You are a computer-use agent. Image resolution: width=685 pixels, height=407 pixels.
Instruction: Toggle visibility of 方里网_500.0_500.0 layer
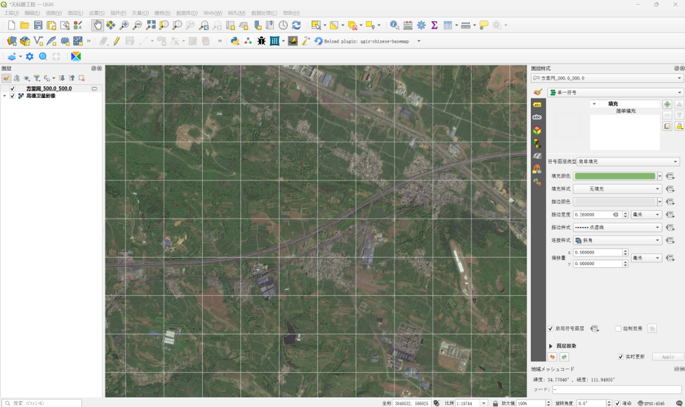[x=12, y=89]
